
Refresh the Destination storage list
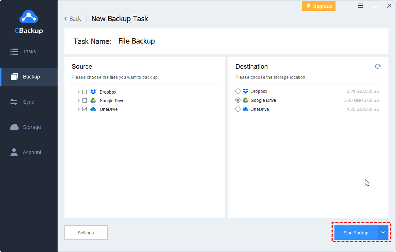click(x=378, y=66)
